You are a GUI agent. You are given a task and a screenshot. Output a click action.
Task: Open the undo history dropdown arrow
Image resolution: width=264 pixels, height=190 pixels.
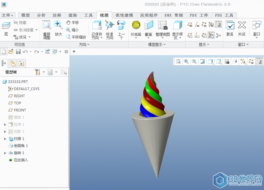pos(31,52)
